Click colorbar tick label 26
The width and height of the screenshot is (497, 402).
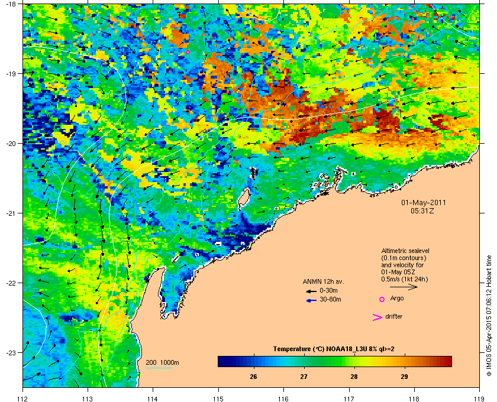(x=254, y=377)
